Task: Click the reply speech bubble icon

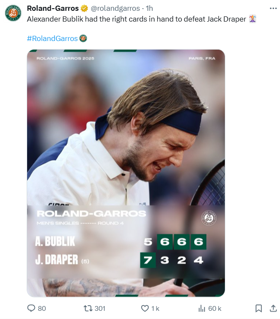Action: (x=31, y=308)
